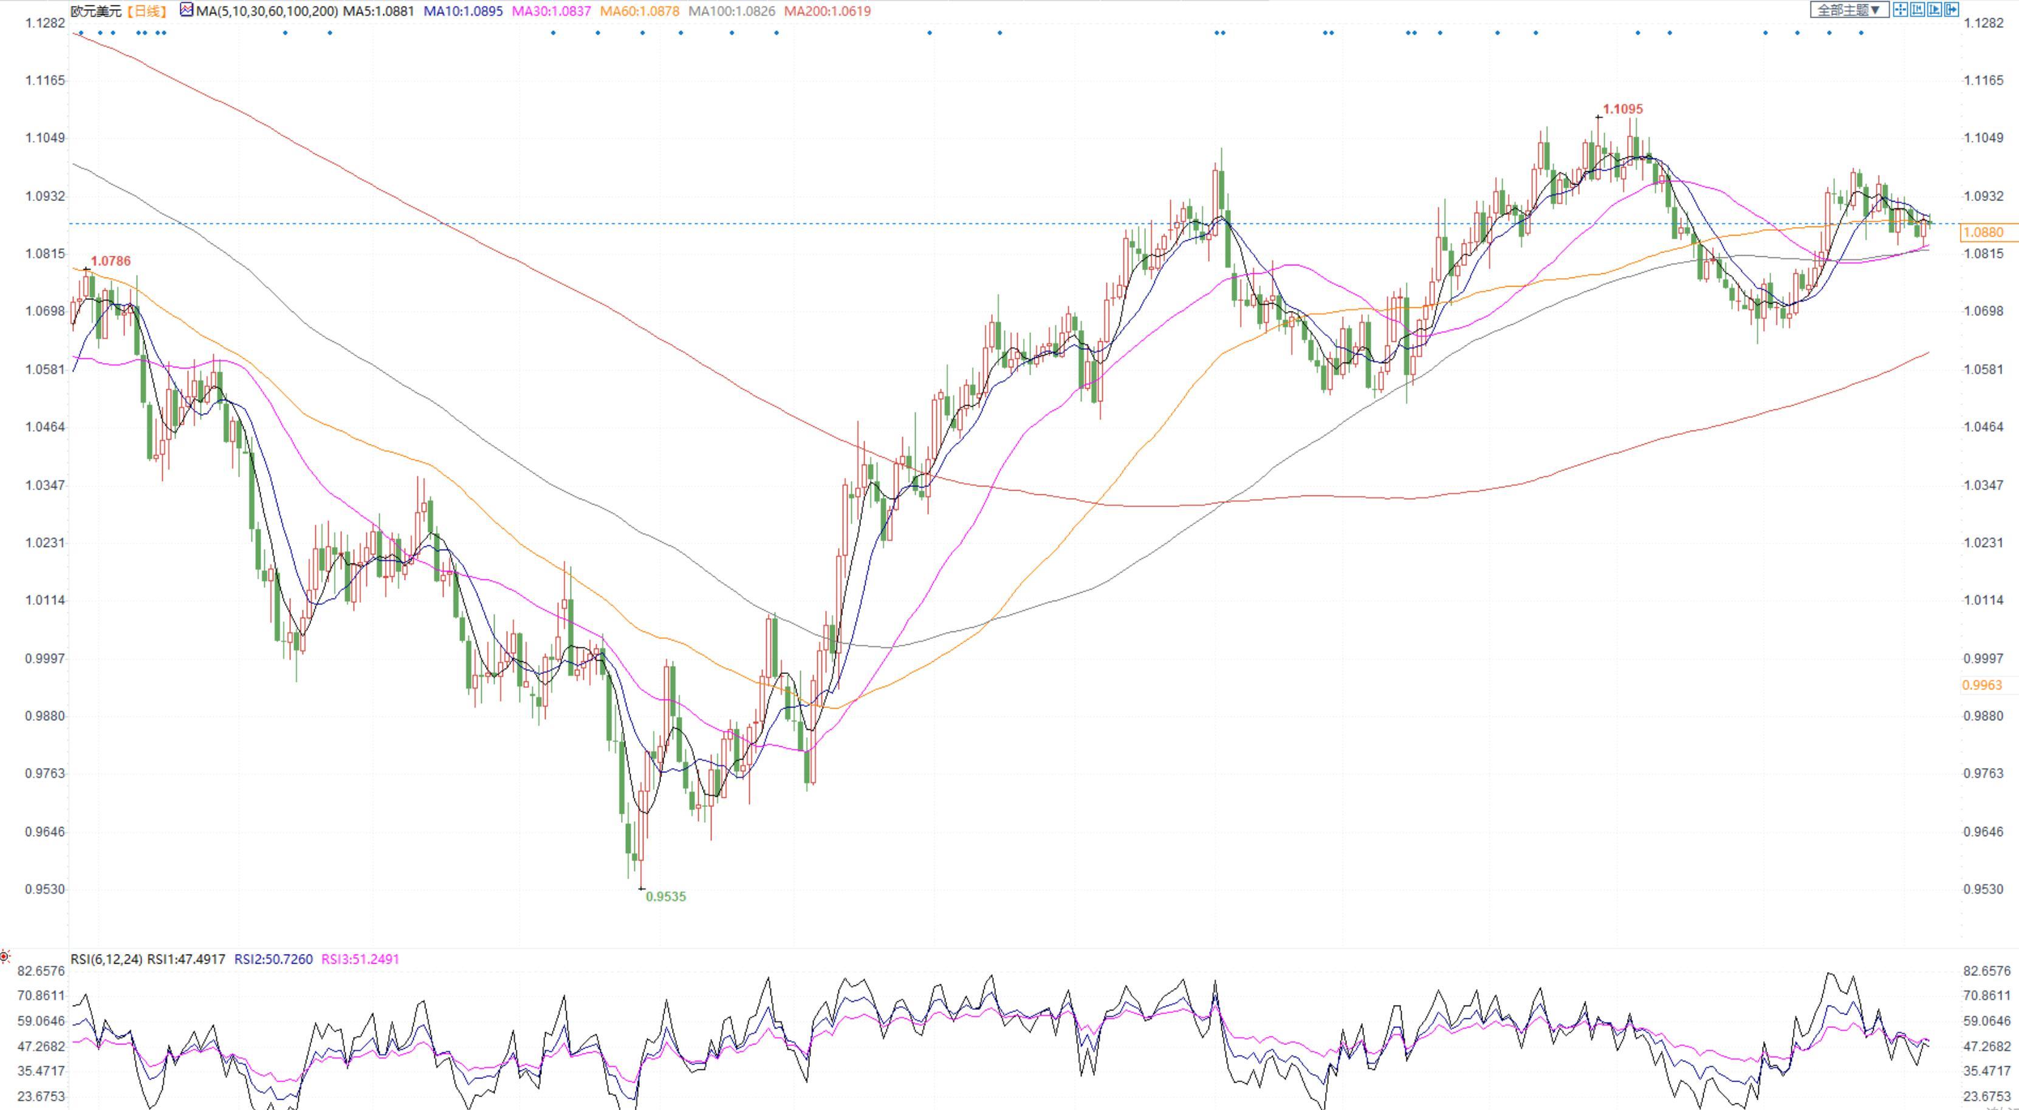The image size is (2019, 1110).
Task: Click the MA30:1.0837 magenta legend label
Action: [551, 11]
